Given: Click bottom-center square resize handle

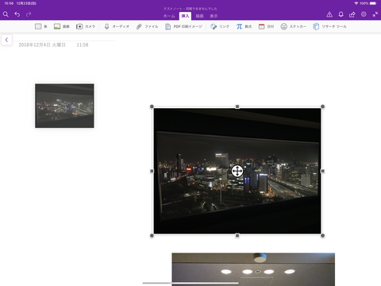Looking at the screenshot, I should (237, 236).
